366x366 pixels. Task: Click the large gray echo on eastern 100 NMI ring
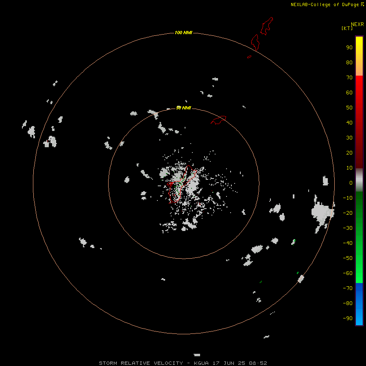tap(322, 213)
